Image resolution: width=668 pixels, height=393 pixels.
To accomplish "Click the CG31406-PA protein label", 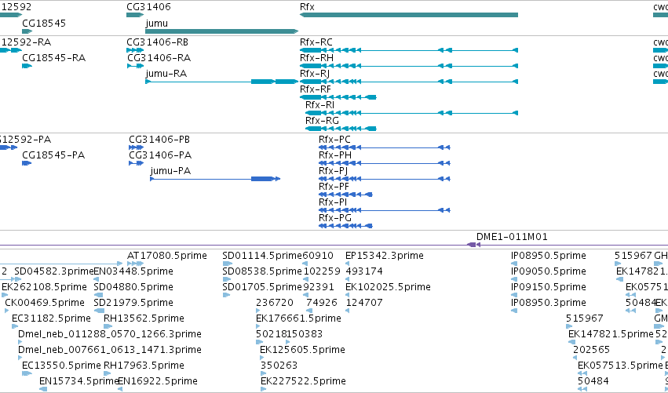I will pos(160,155).
